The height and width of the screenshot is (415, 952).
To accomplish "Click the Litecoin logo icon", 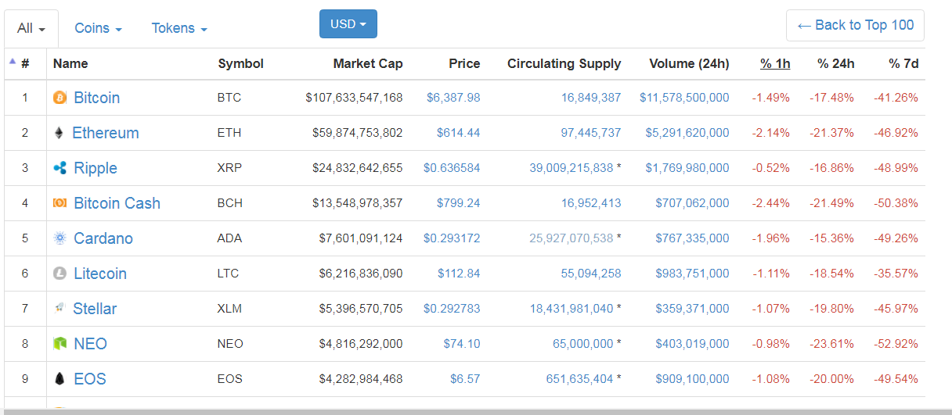I will [x=59, y=274].
